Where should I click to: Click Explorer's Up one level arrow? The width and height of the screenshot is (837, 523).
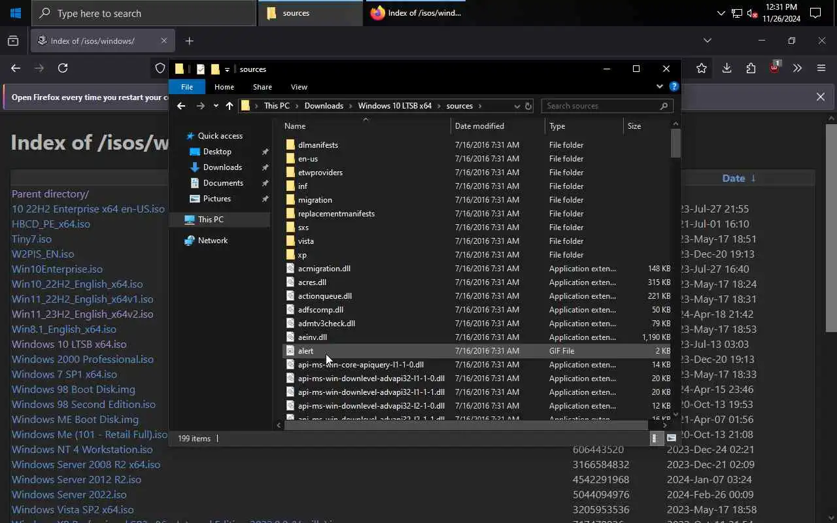(x=230, y=106)
